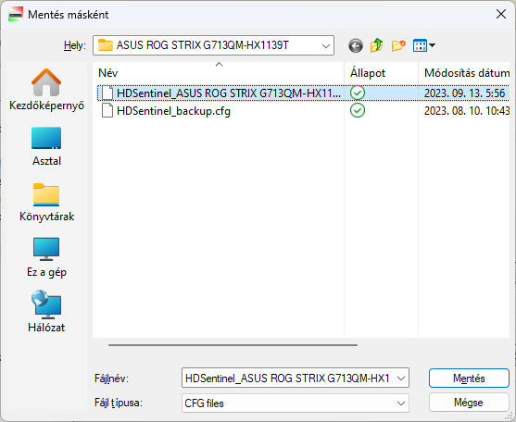
Task: Go up one folder level icon
Action: 377,45
